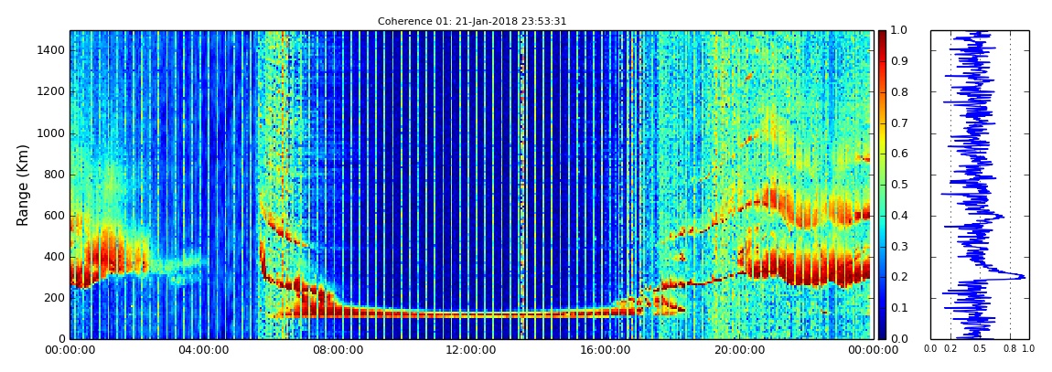The width and height of the screenshot is (1052, 372).
Task: Click the thin red layer trace at noon
Action: pyautogui.click(x=469, y=313)
